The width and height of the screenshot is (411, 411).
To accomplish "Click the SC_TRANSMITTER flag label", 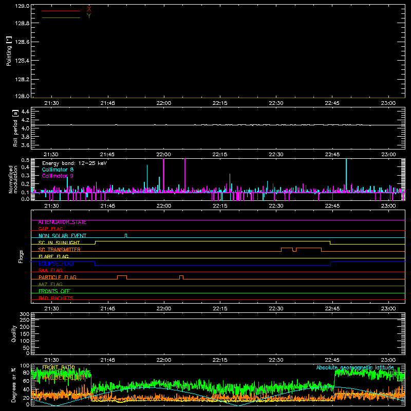I will pos(60,250).
